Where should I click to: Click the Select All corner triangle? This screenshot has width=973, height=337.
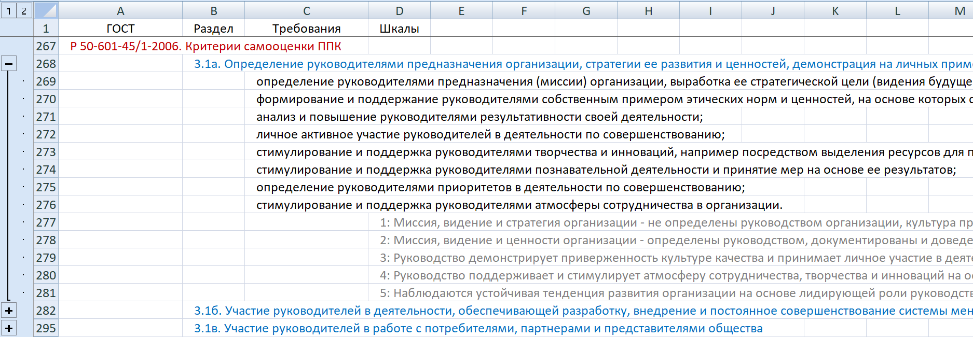point(46,10)
